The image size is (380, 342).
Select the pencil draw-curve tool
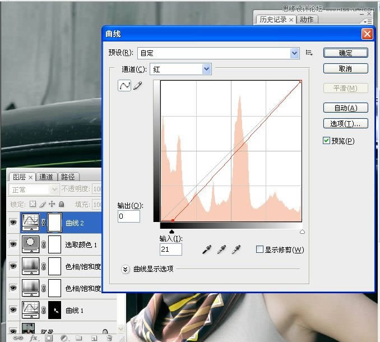[x=137, y=86]
